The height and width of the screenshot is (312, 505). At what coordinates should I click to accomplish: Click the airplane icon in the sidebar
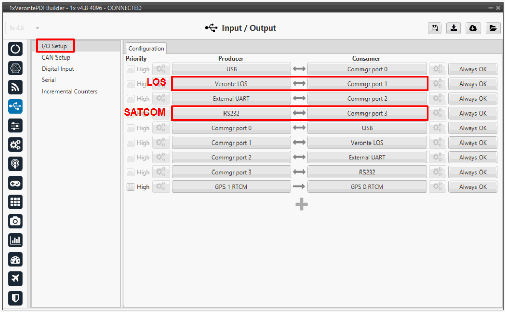[16, 278]
